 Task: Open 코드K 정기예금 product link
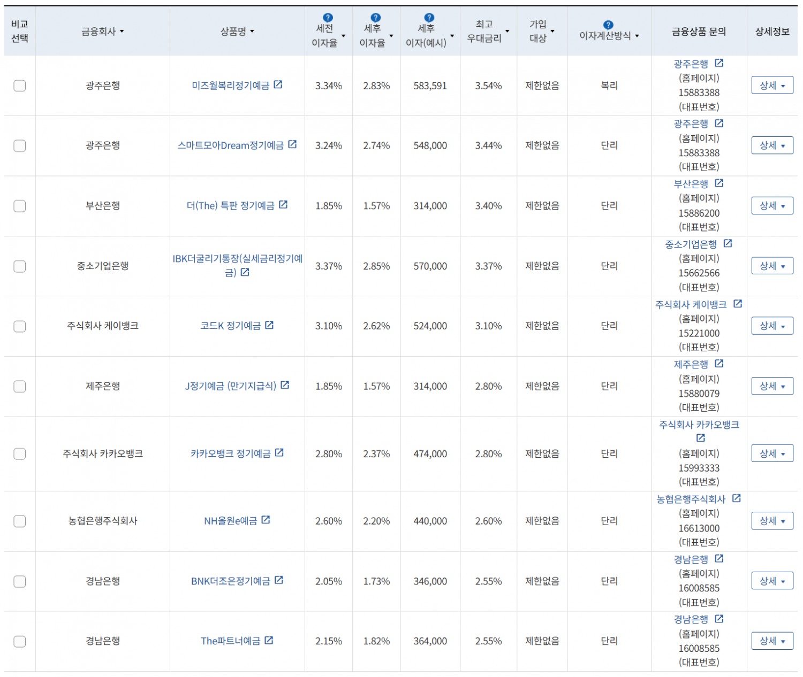point(231,326)
